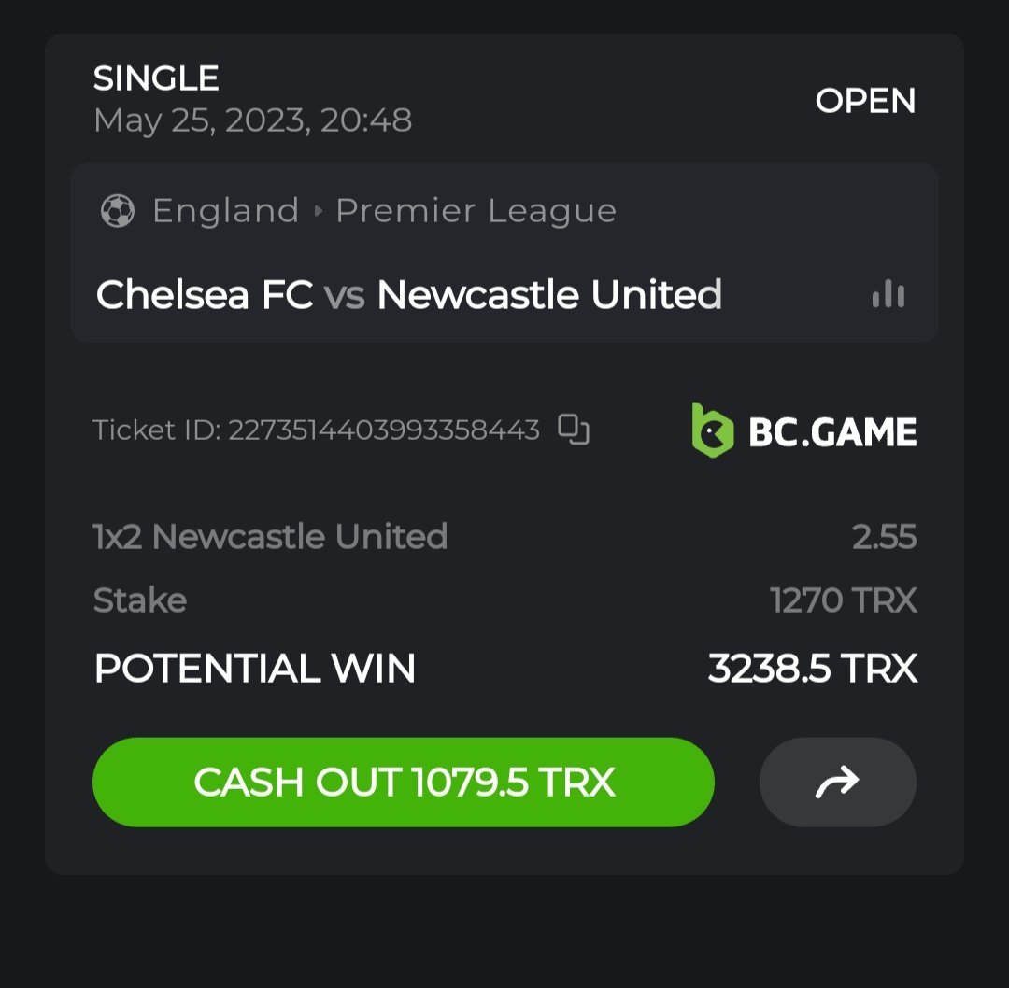The height and width of the screenshot is (988, 1009).
Task: Select the Chelsea FC team name
Action: coord(204,295)
